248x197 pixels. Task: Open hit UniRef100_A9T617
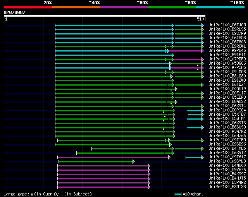[227, 157]
